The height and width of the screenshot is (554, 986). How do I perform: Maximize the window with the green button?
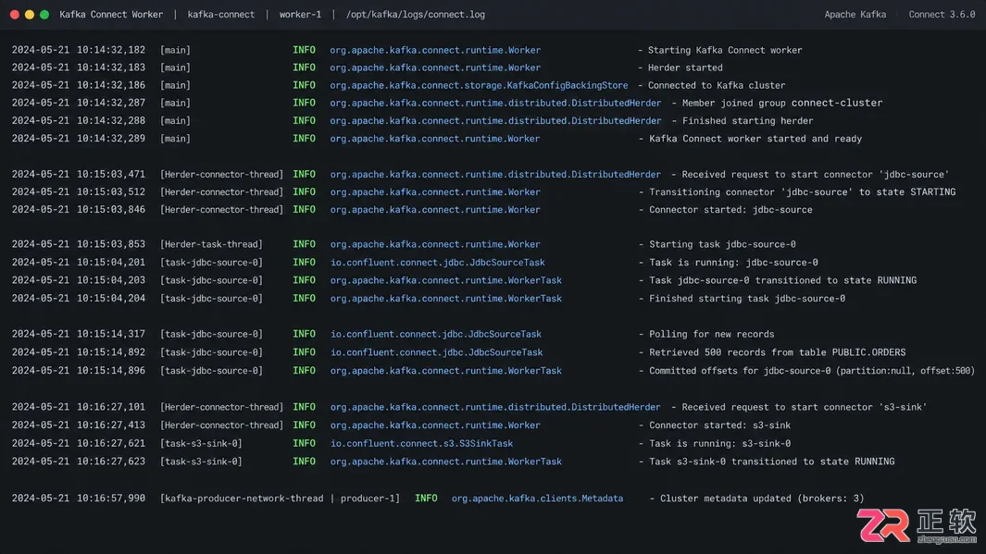click(x=44, y=15)
